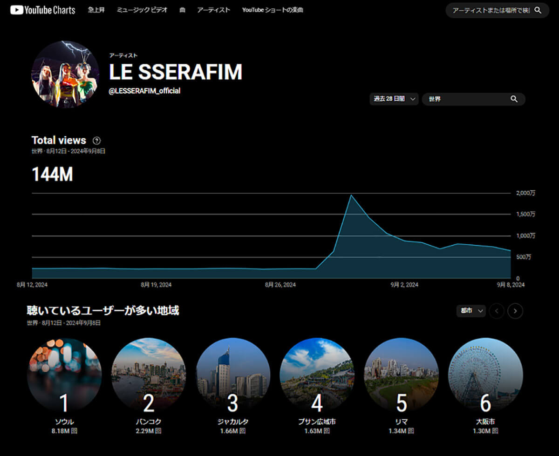The image size is (559, 456).
Task: Click the next arrow for locations carousel
Action: pos(515,311)
